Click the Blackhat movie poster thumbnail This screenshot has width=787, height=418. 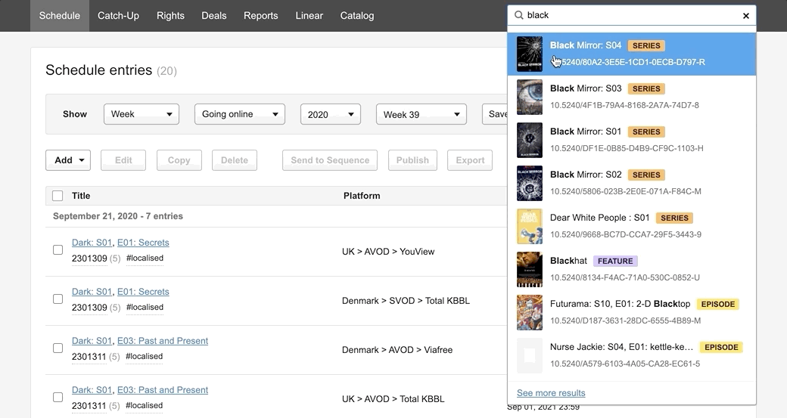tap(529, 269)
